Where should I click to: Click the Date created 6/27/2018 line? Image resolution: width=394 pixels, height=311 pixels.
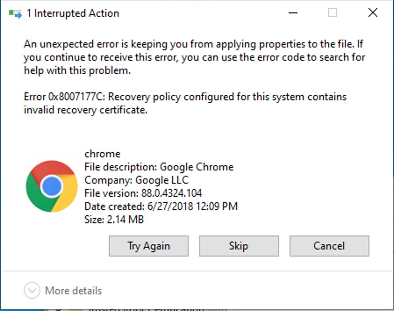161,206
